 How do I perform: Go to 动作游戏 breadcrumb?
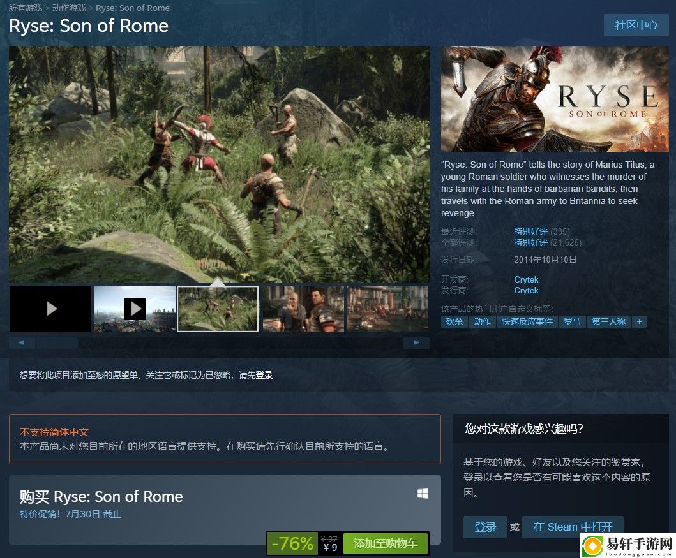click(69, 8)
